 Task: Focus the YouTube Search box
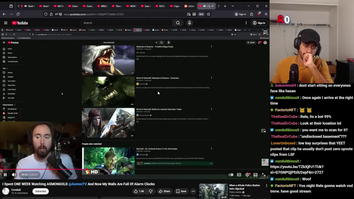pyautogui.click(x=127, y=23)
